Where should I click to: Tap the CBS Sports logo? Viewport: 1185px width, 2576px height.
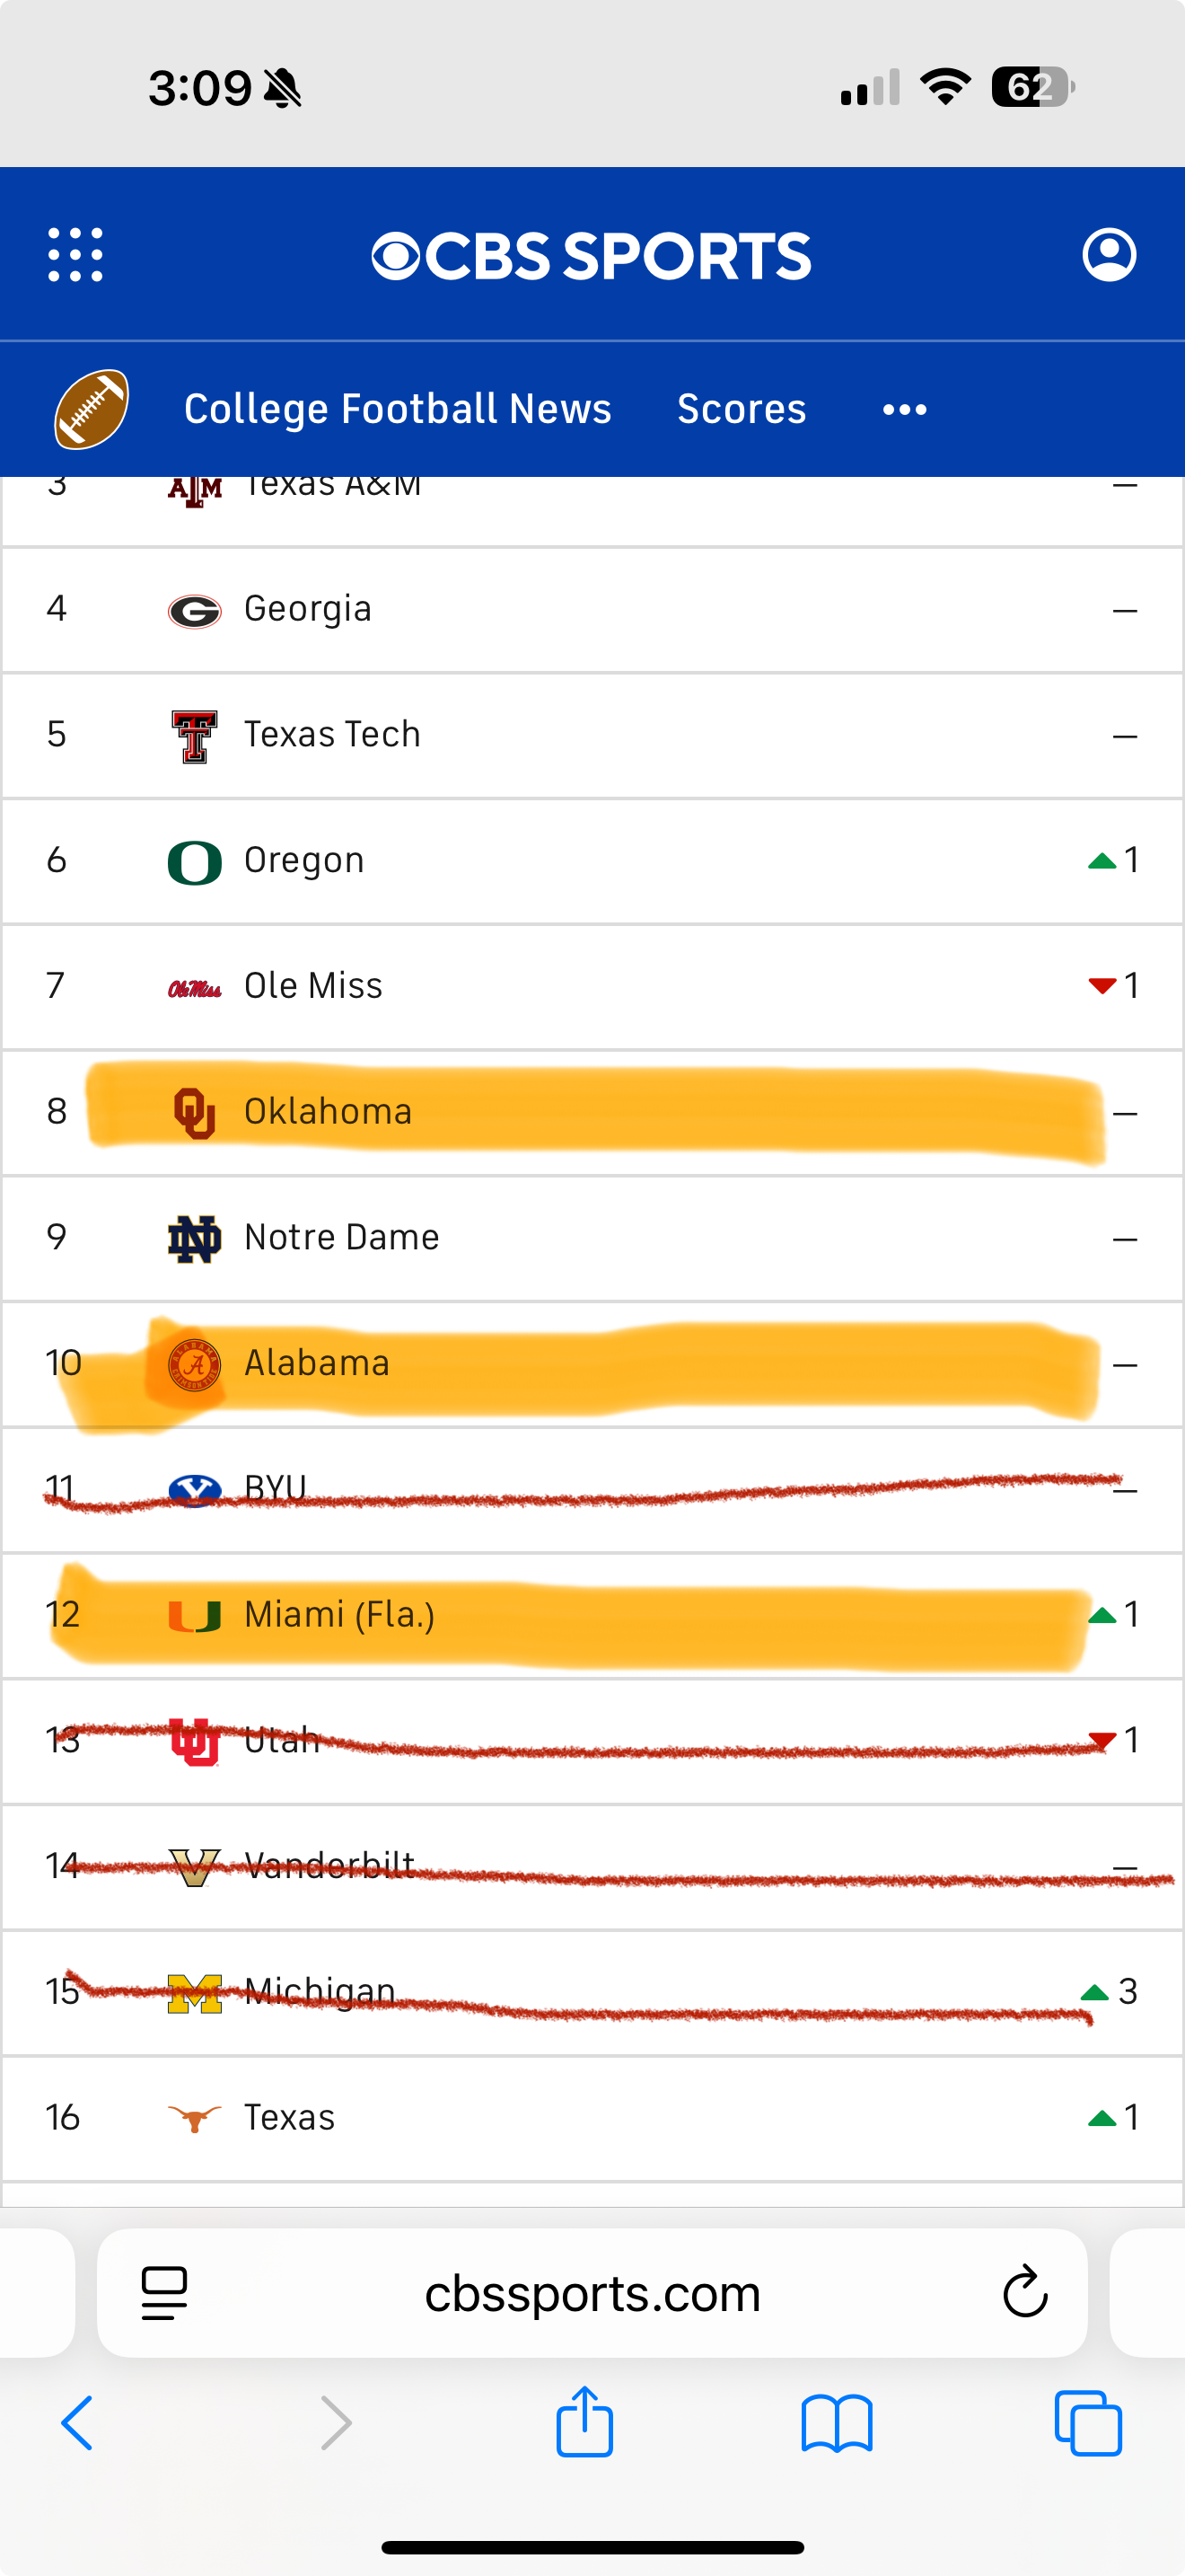coord(592,256)
